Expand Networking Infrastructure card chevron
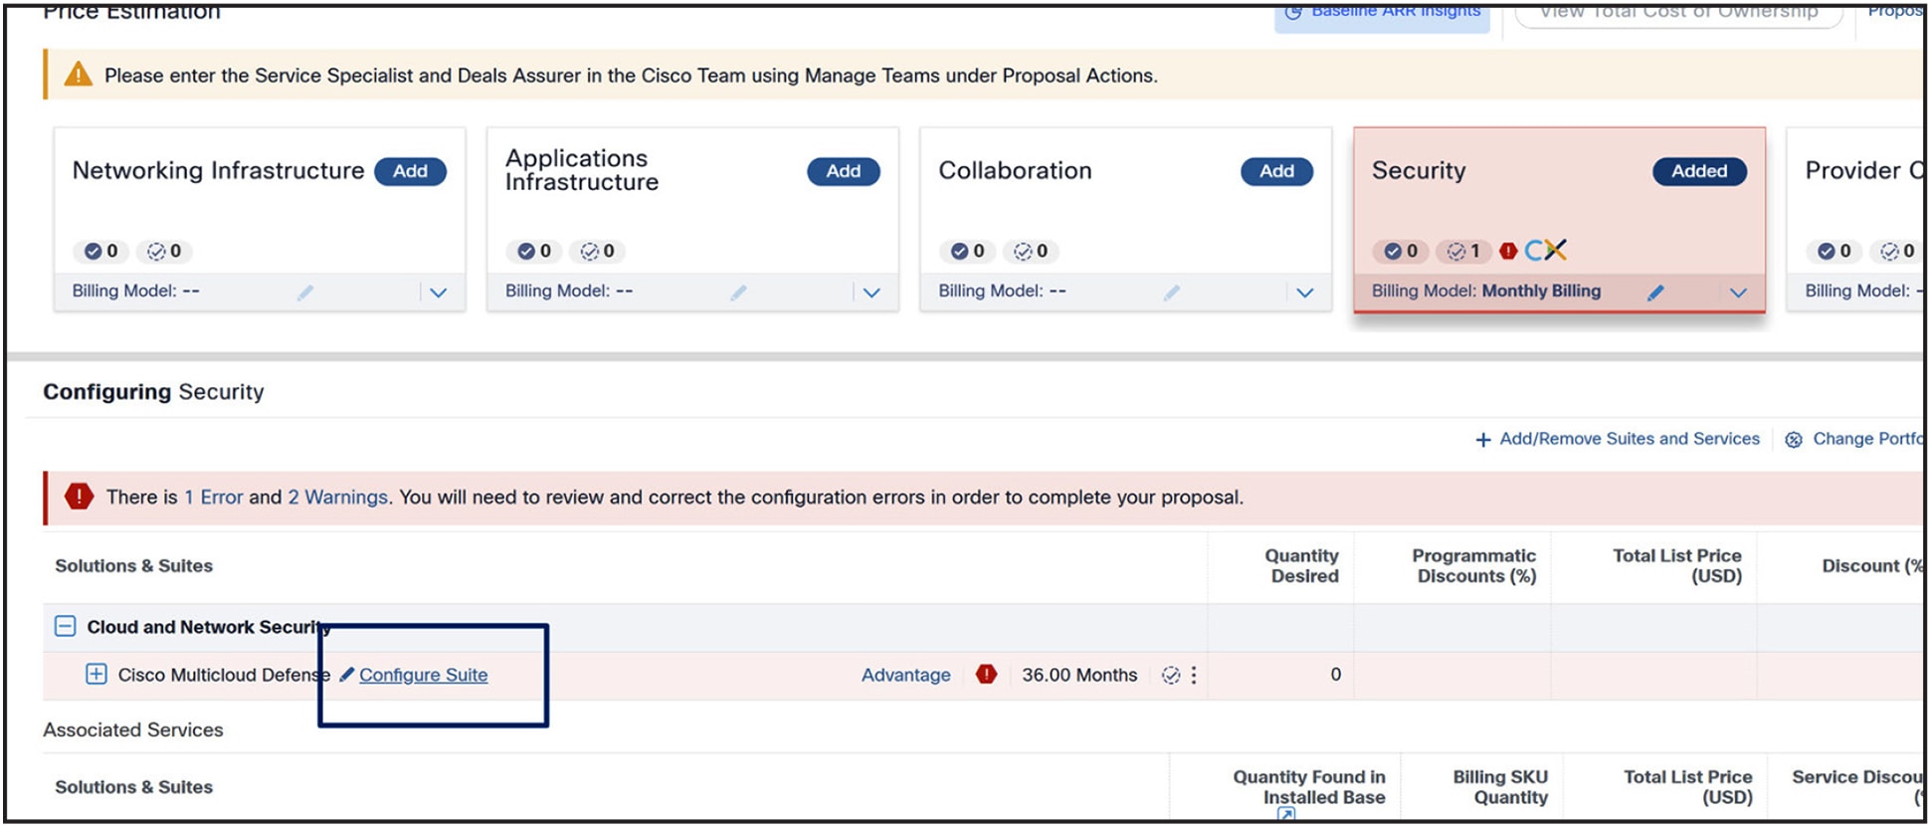 [439, 293]
